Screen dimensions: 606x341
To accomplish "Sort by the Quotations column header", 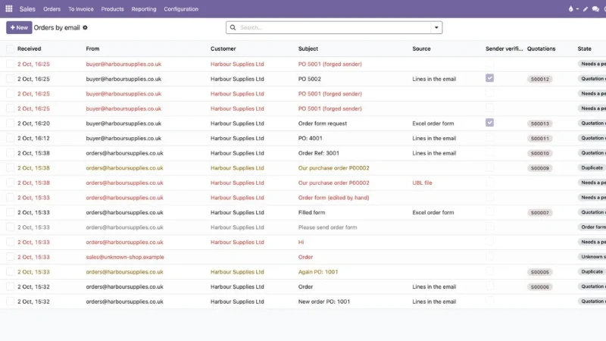I will [541, 48].
